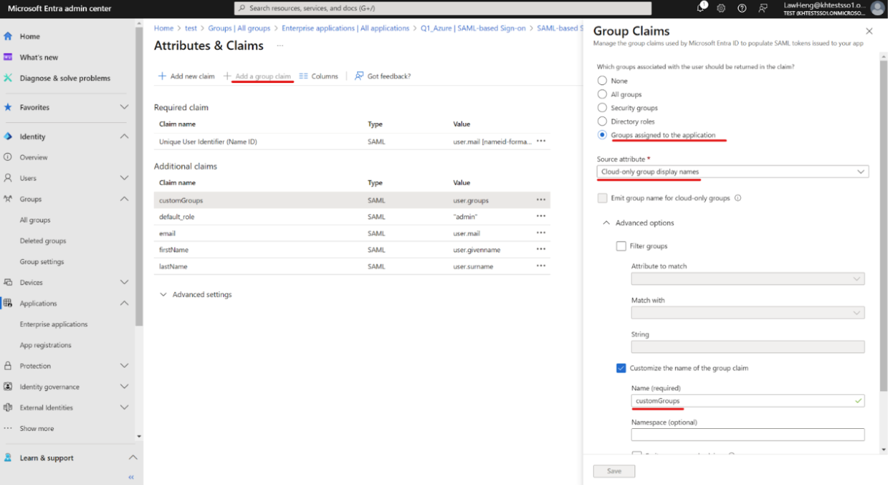Open the settings gear in header
The width and height of the screenshot is (888, 485).
(x=721, y=8)
